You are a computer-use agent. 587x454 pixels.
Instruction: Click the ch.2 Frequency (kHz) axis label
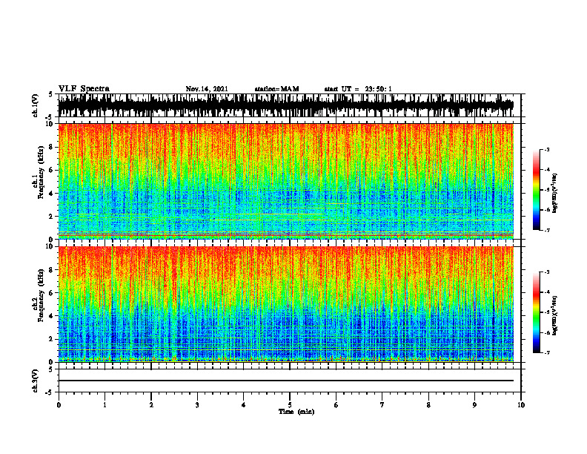pos(39,295)
